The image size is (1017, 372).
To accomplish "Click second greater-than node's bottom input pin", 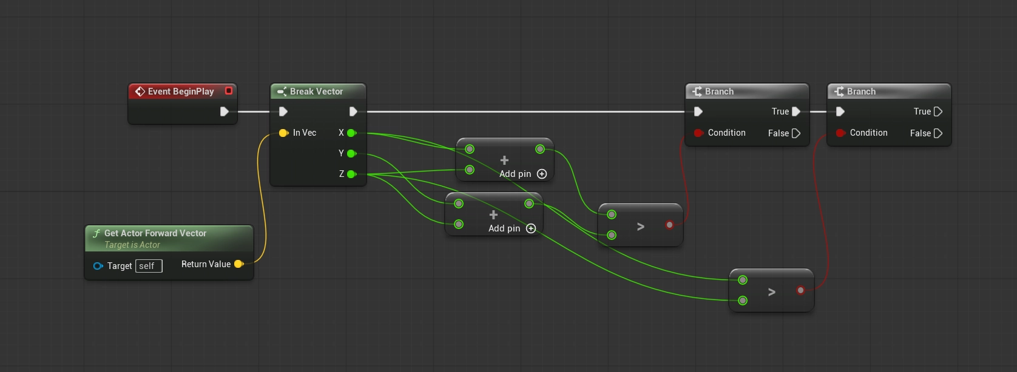I will click(x=743, y=301).
